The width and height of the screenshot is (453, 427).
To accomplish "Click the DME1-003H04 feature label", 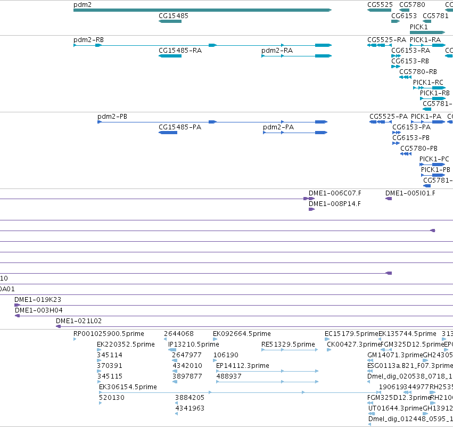I will click(39, 310).
